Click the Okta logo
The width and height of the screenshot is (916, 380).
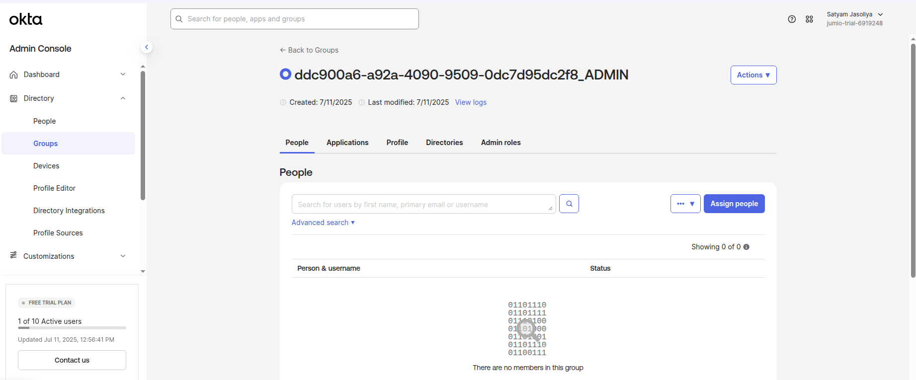coord(26,19)
